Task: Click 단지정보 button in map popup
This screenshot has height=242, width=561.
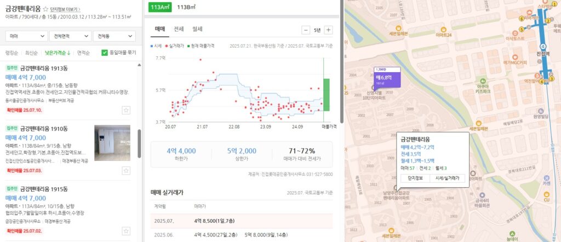Action: point(415,178)
